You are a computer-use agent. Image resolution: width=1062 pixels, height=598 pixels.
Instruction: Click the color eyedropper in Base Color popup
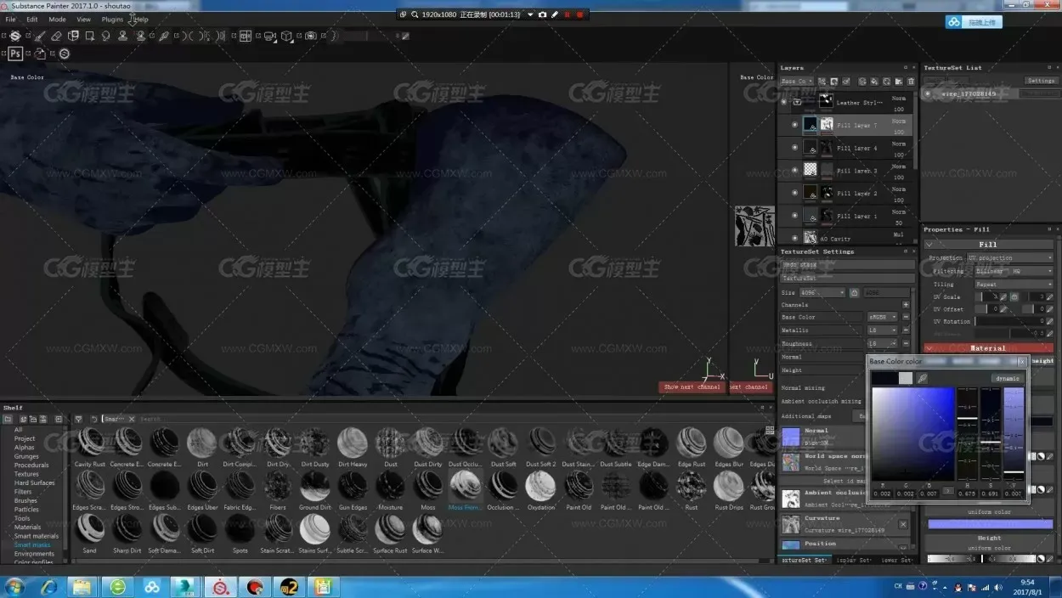click(923, 379)
